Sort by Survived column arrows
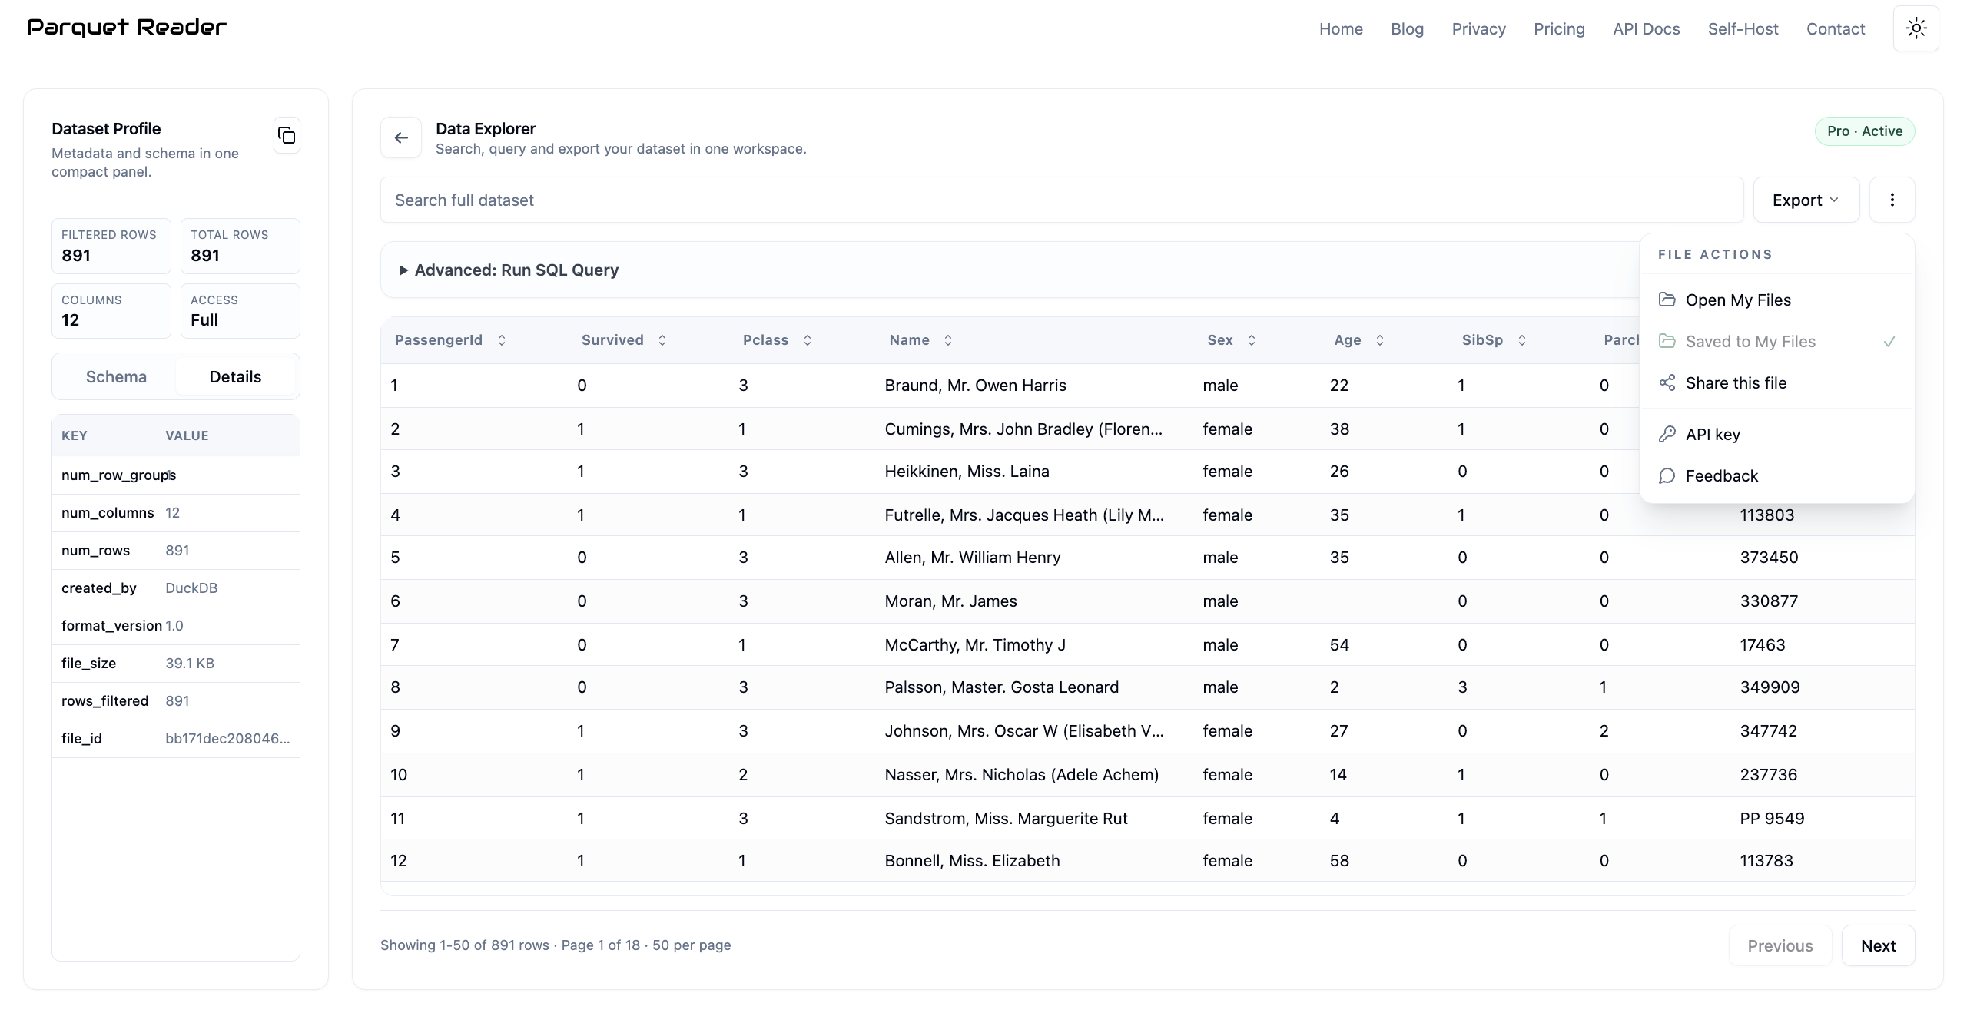The width and height of the screenshot is (1967, 1013). coord(662,340)
